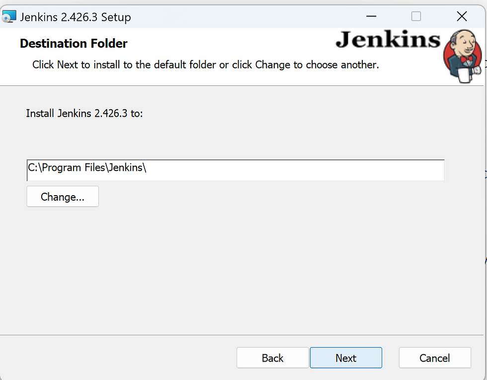The width and height of the screenshot is (487, 380).
Task: Open the Change... folder dialog
Action: 63,197
